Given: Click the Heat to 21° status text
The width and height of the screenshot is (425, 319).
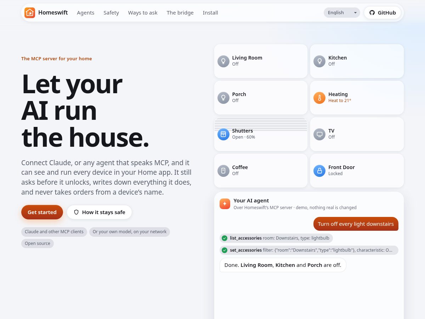Looking at the screenshot, I should [340, 101].
